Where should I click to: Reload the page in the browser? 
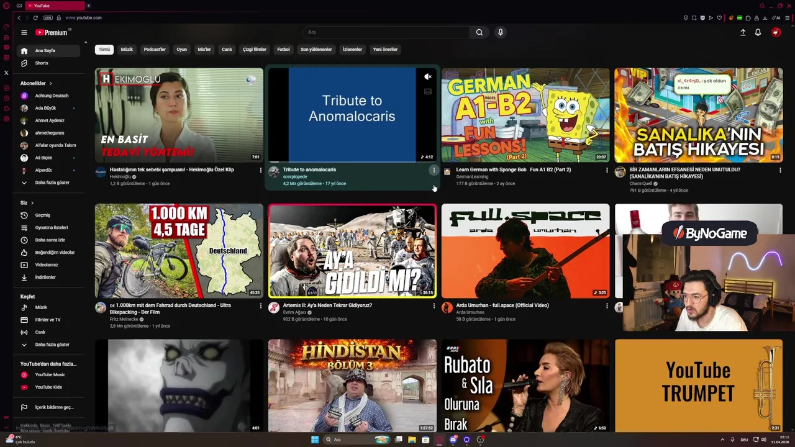pos(35,17)
